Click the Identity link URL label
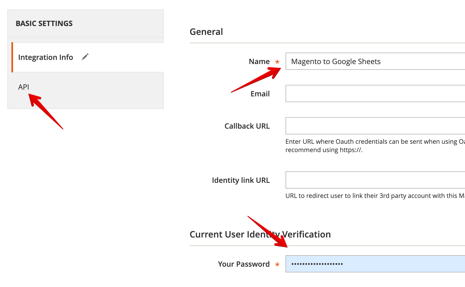The width and height of the screenshot is (465, 287). [x=241, y=180]
